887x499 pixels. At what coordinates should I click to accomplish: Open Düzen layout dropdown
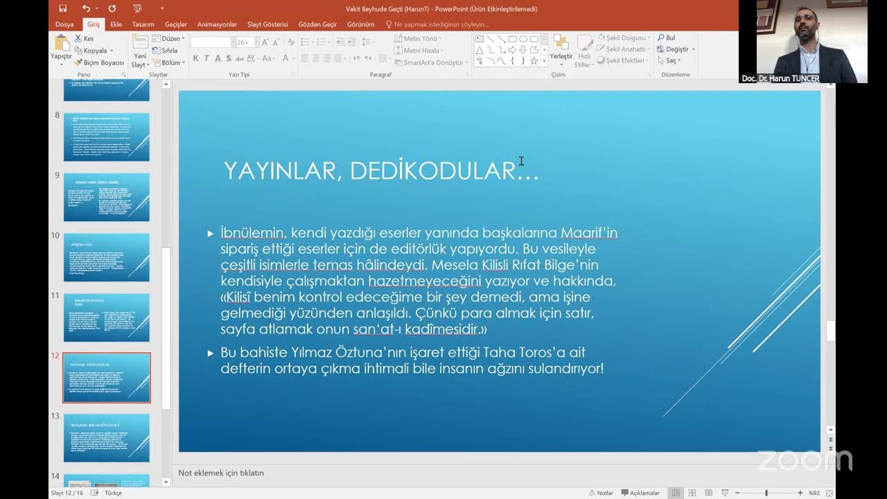168,39
